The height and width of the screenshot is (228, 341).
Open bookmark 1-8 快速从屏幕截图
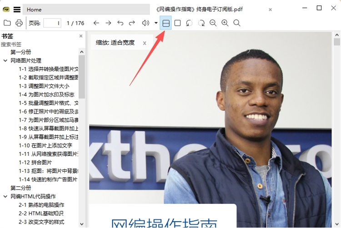[x=49, y=129]
